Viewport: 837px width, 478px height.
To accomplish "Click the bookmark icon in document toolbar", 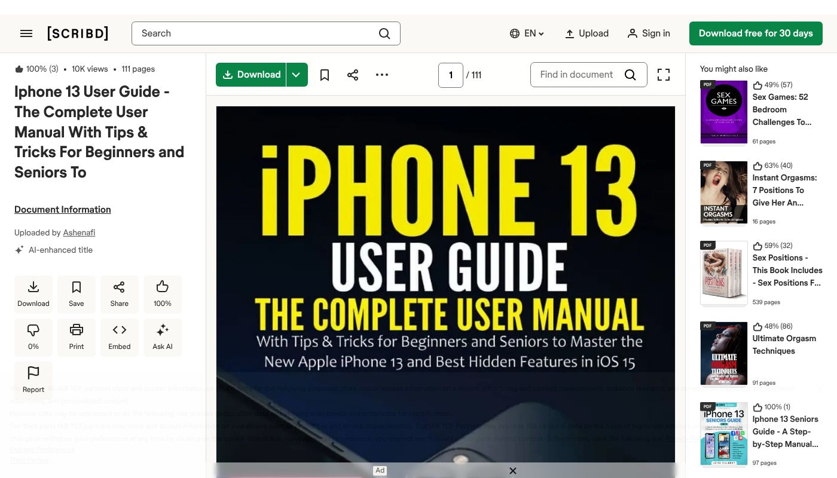I will point(325,75).
